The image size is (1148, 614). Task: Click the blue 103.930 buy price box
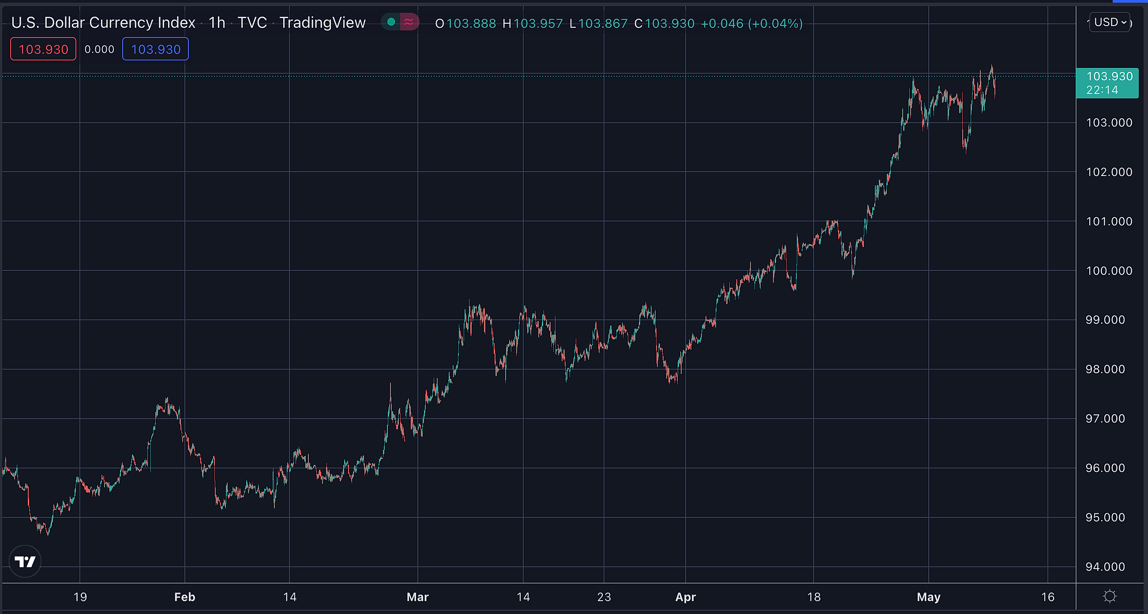point(156,49)
